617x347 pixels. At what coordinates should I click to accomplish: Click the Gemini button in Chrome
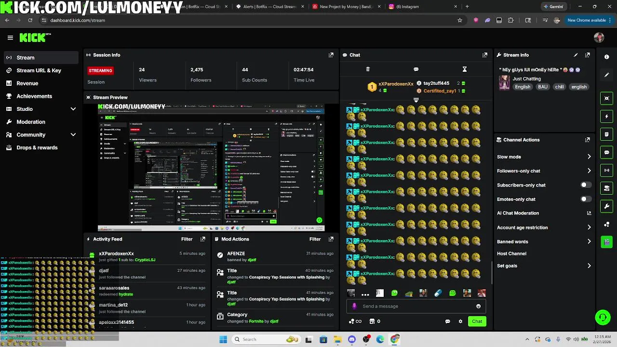pyautogui.click(x=553, y=7)
